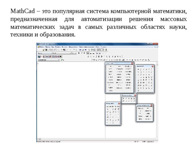Image resolution: width=196 pixels, height=147 pixels.
Task: Close the Boolean palette
Action: (x=135, y=95)
